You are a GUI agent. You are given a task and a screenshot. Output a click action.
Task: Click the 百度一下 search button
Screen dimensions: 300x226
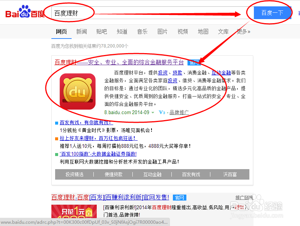click(273, 13)
